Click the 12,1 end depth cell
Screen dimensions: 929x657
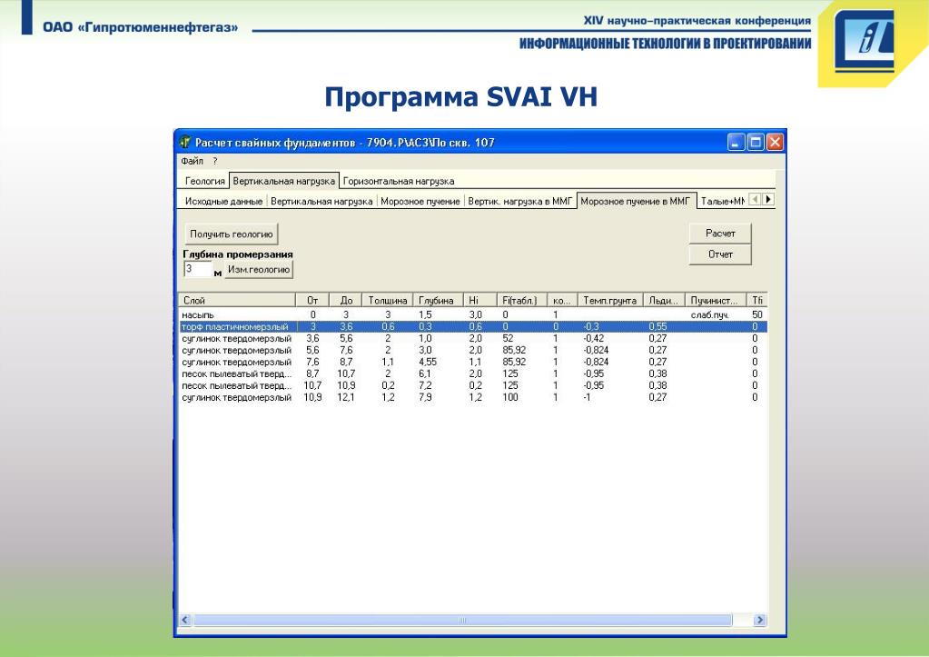coord(345,397)
